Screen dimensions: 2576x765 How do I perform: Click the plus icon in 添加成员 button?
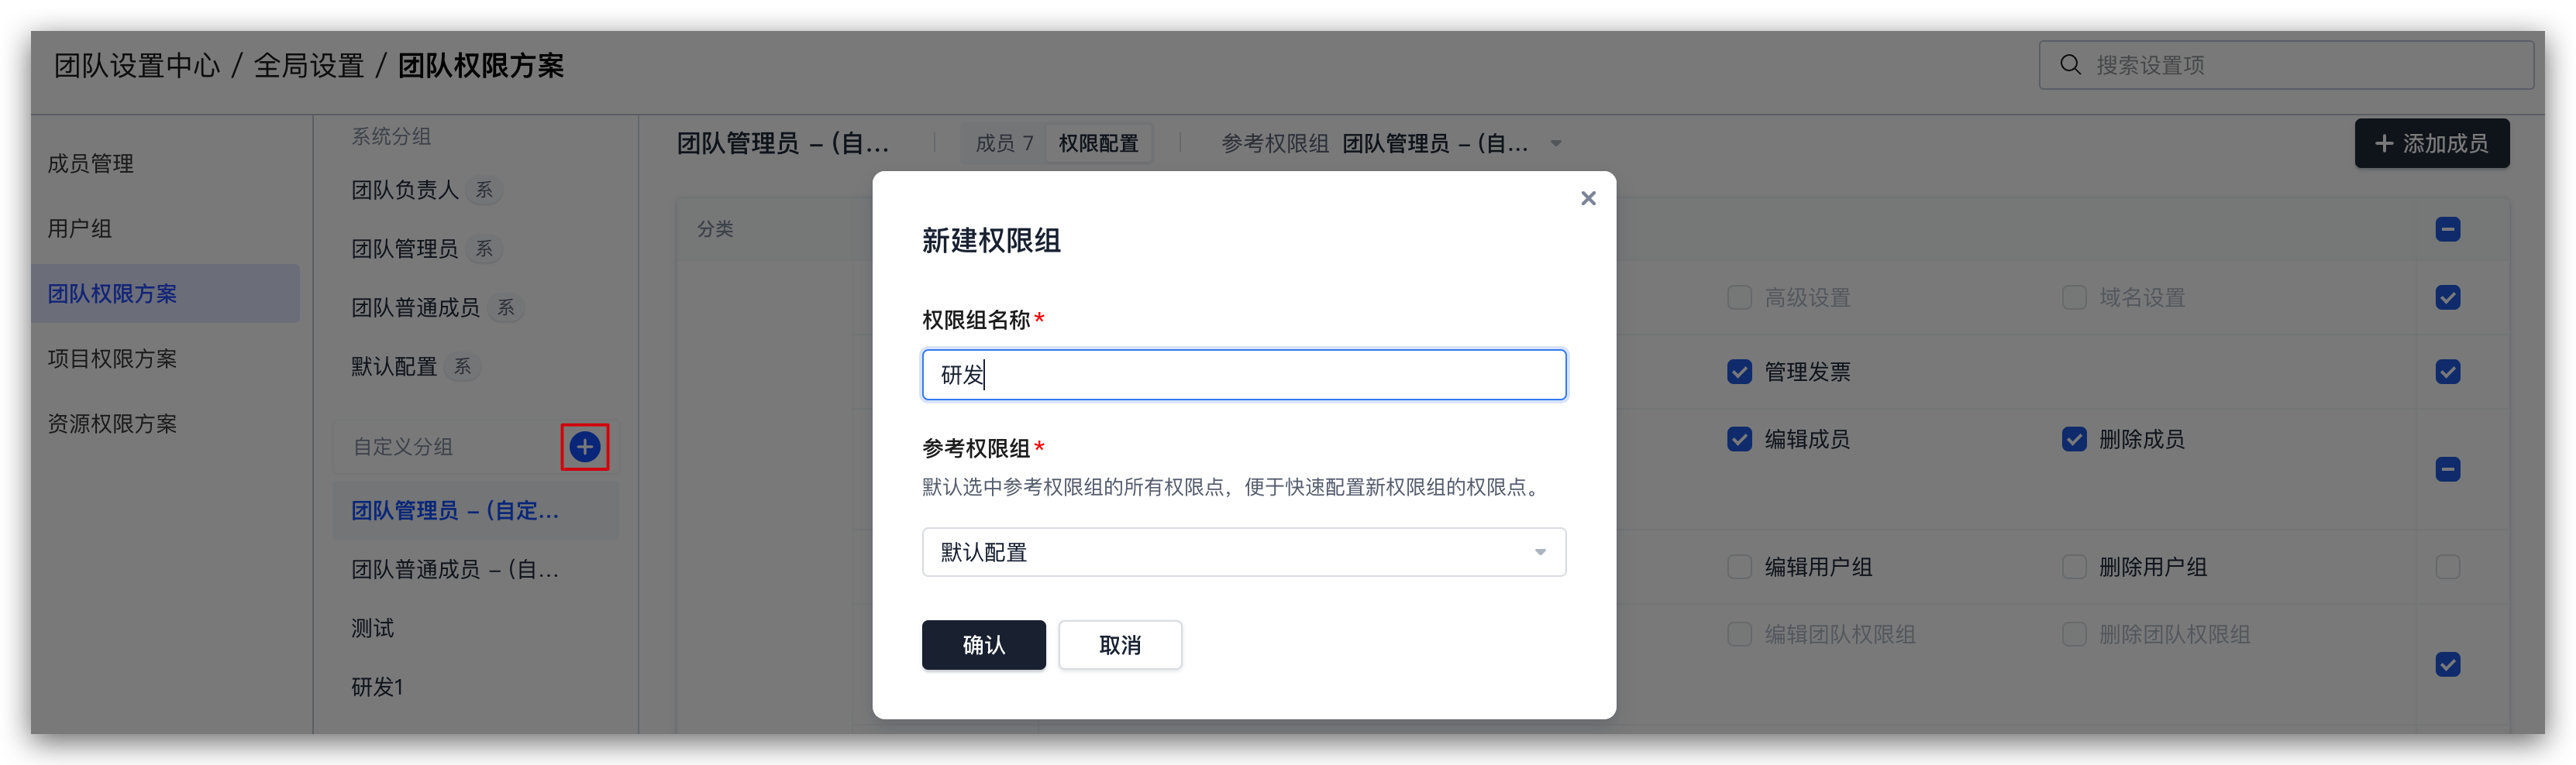[x=2384, y=144]
